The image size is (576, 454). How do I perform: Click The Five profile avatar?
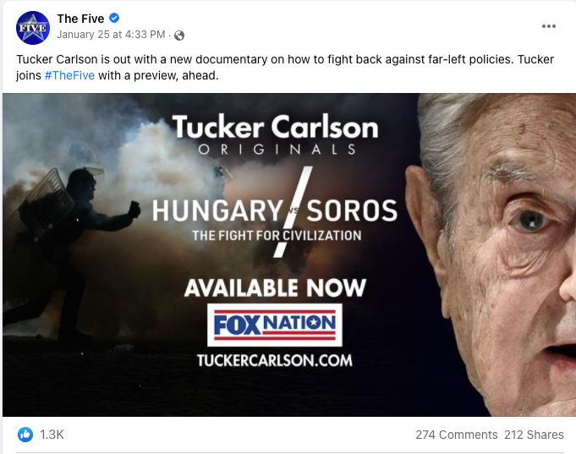(x=32, y=27)
